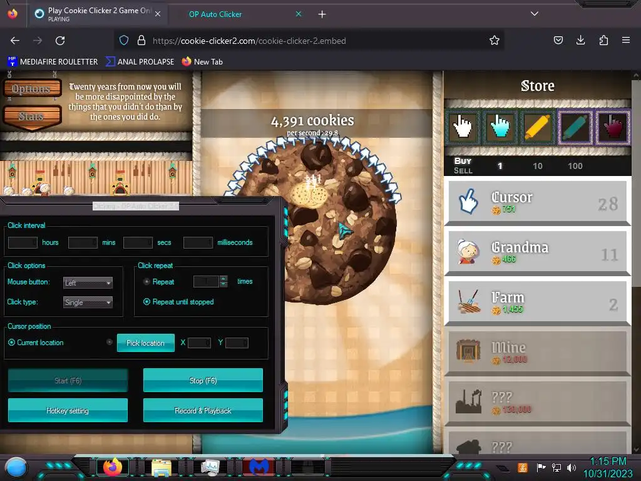Go back in browser history
The width and height of the screenshot is (641, 481).
[15, 41]
